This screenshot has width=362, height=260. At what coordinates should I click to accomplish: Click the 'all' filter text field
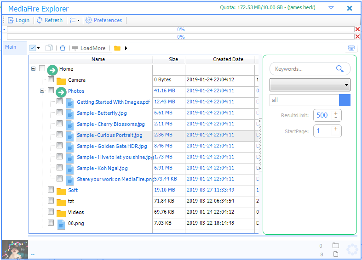pyautogui.click(x=305, y=100)
